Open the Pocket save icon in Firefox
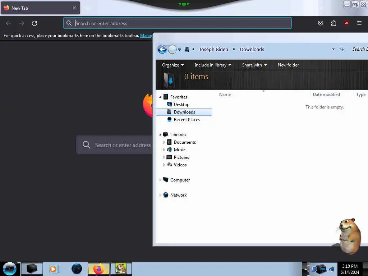Viewport: 368px width, 276px height. tap(320, 23)
